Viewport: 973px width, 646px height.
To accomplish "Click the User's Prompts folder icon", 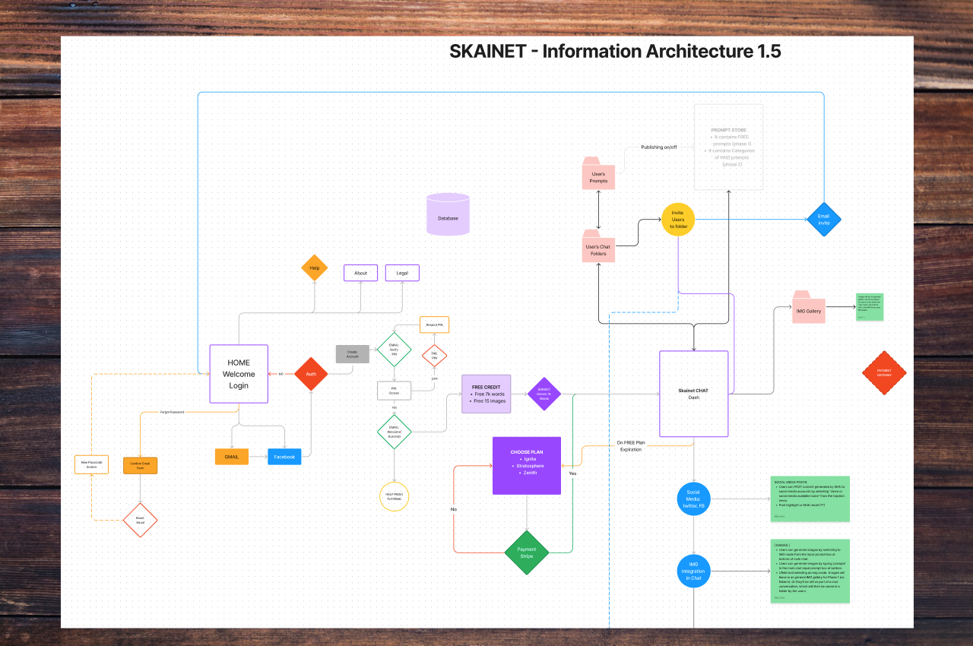I will coord(598,173).
